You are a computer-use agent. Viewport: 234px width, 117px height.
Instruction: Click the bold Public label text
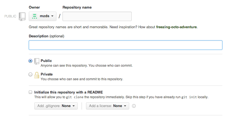point(46,61)
